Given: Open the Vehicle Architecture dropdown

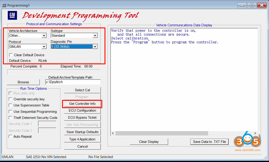Looking at the screenshot, I should (x=44, y=36).
